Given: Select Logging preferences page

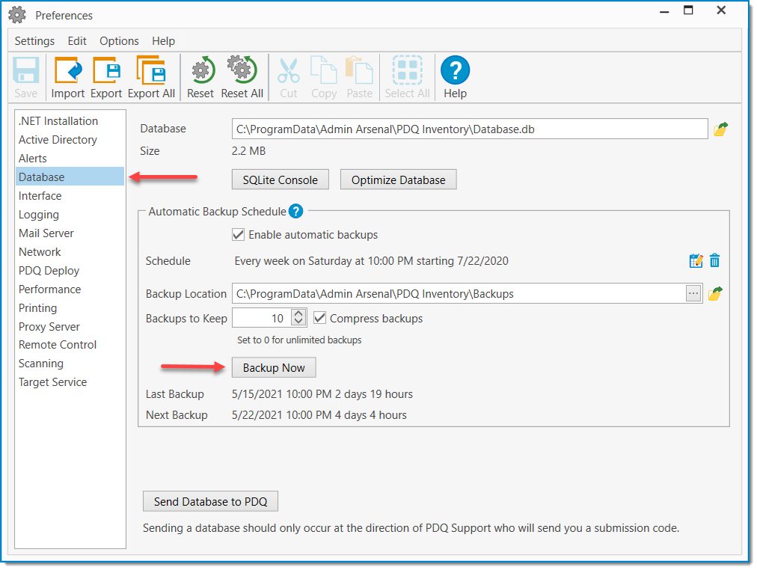Looking at the screenshot, I should [x=70, y=214].
